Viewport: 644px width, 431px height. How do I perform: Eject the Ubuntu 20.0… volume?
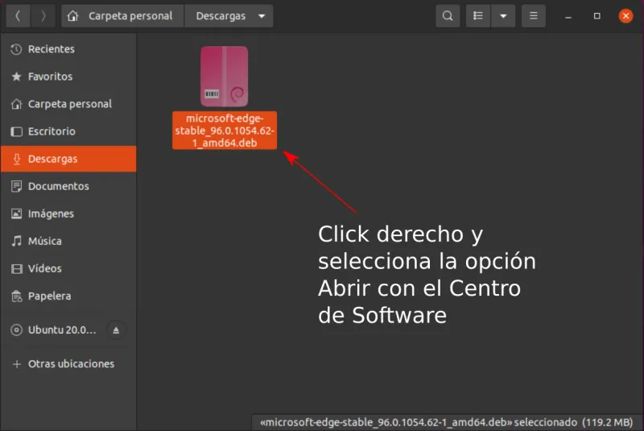(116, 330)
